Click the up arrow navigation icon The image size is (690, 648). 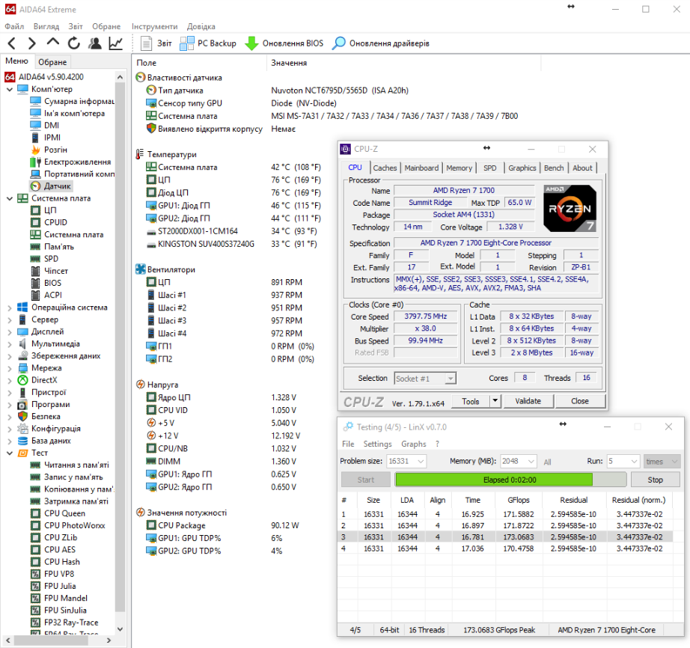pos(53,42)
